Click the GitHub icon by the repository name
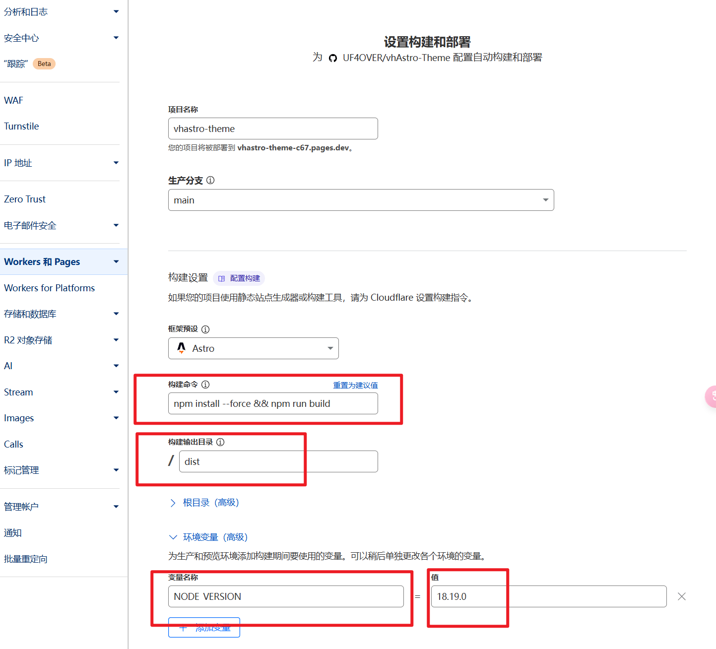The width and height of the screenshot is (716, 649). click(x=333, y=58)
